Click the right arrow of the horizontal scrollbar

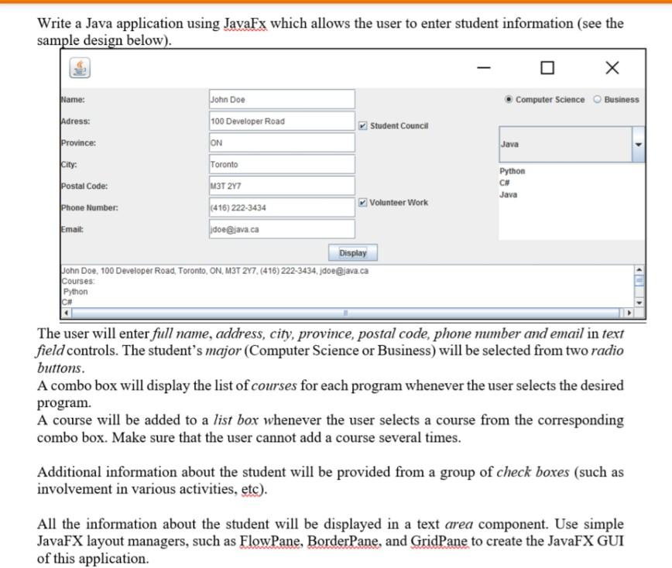[x=629, y=313]
